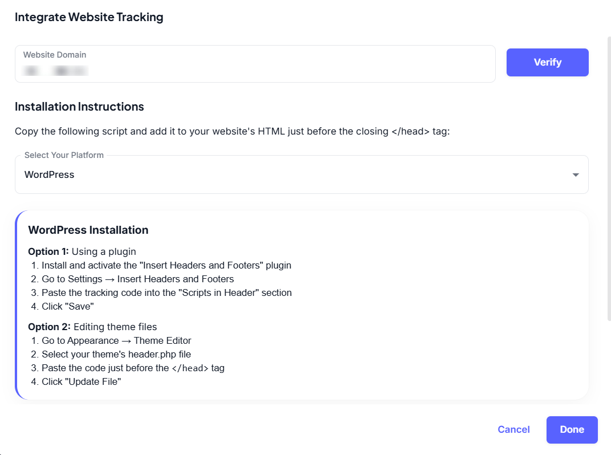611x455 pixels.
Task: Focus the Website Domain input field
Action: (x=254, y=70)
